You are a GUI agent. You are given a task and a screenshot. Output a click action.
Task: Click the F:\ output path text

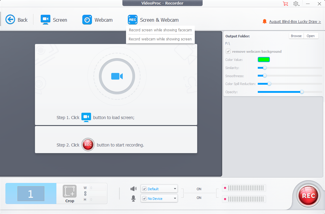pyautogui.click(x=228, y=43)
